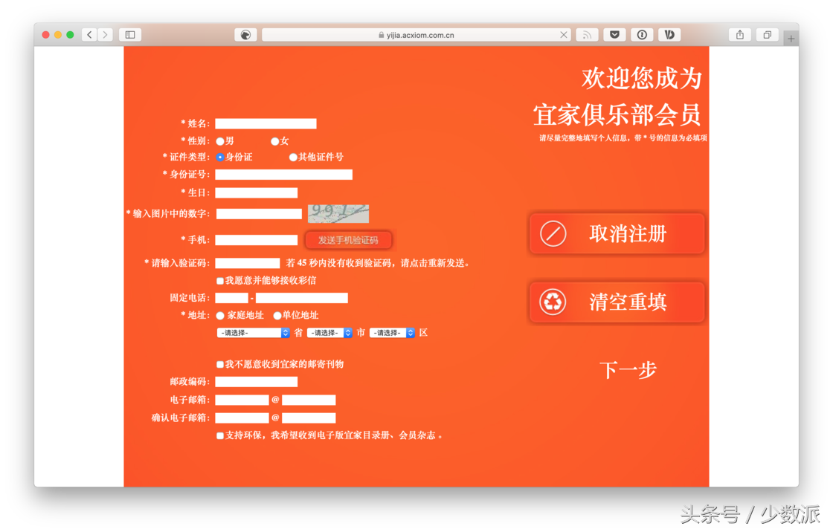Image resolution: width=833 pixels, height=532 pixels.
Task: Click 下一步 to proceed
Action: click(x=628, y=370)
